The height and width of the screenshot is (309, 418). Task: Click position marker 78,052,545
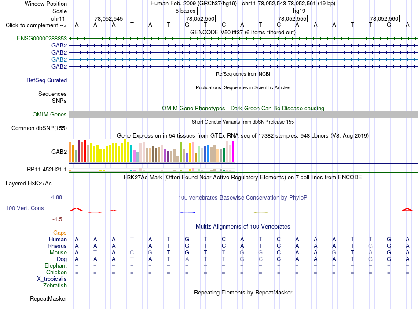click(109, 18)
